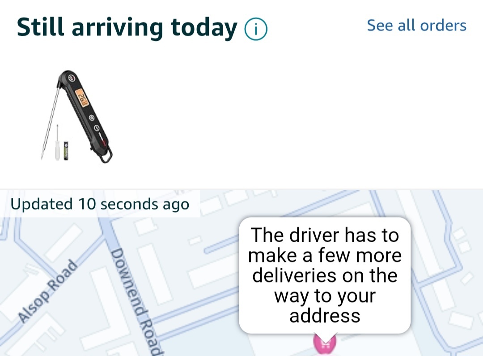The width and height of the screenshot is (483, 356).
Task: Click the word "orders" in the top link
Action: tap(443, 25)
